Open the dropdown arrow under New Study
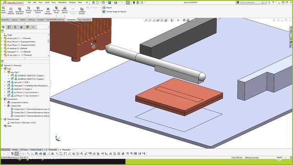The image size is (293, 165). (x=3, y=16)
